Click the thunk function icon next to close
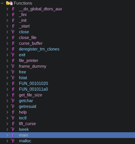The height and width of the screenshot is (144, 135). (x=13, y=32)
